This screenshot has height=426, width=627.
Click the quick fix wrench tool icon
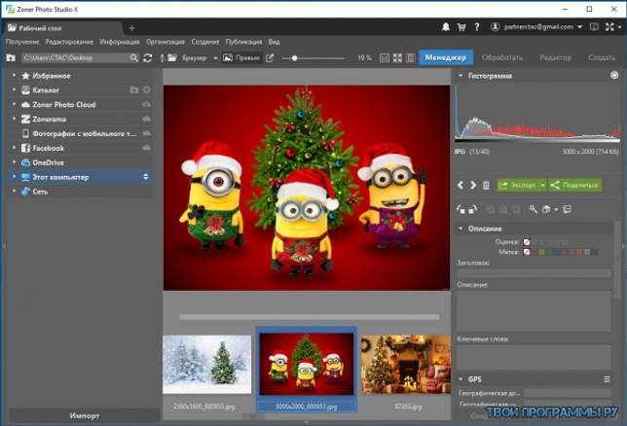pyautogui.click(x=533, y=209)
